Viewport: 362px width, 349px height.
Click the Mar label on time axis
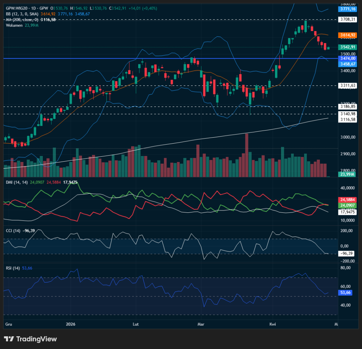point(201,324)
